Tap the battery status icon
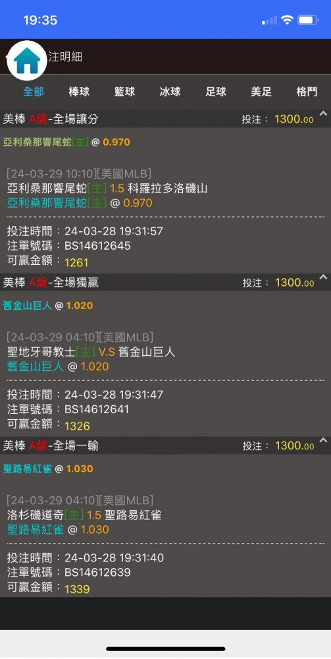 (x=308, y=20)
